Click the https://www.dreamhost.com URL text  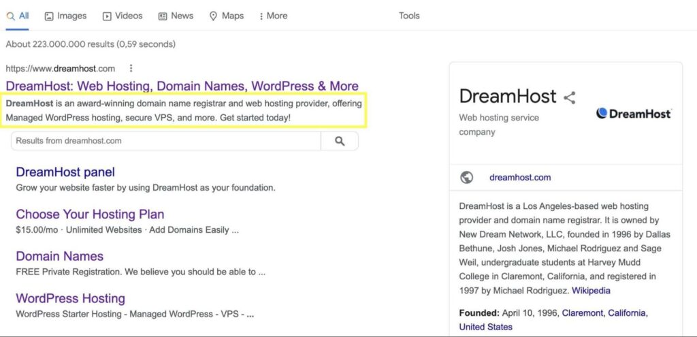pyautogui.click(x=61, y=69)
